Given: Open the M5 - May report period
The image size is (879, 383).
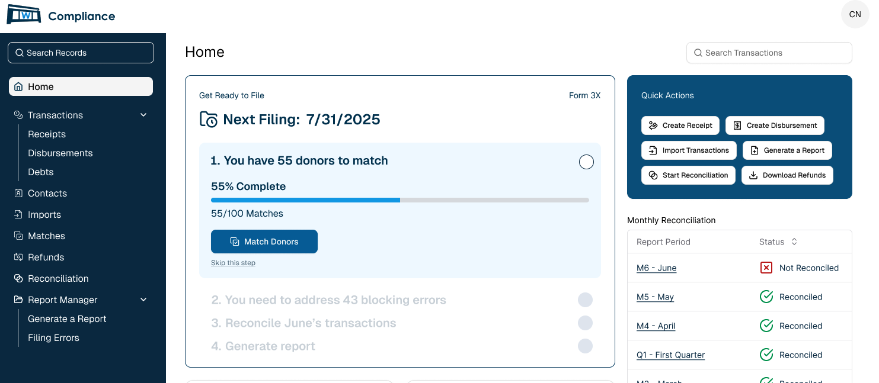Looking at the screenshot, I should click(655, 297).
